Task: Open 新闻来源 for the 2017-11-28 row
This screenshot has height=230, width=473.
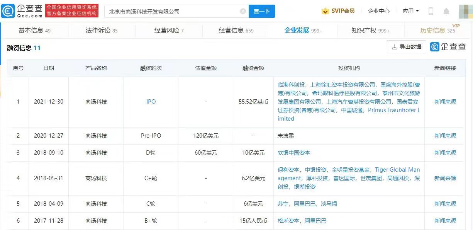Action: tap(445, 221)
